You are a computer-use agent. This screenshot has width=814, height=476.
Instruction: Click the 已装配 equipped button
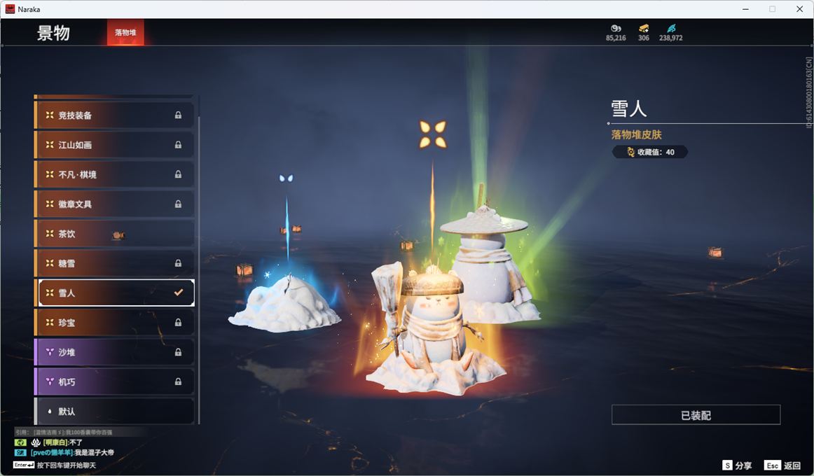[x=696, y=415]
